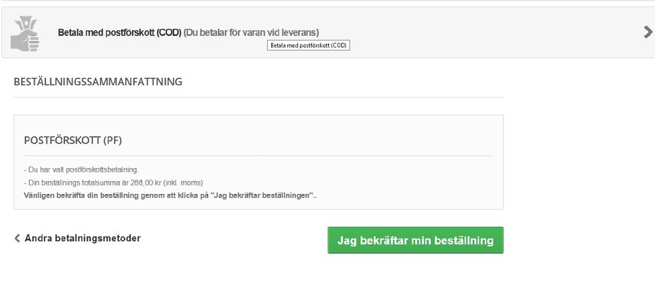
Task: Expand the COD payment row chevron
Action: click(648, 32)
